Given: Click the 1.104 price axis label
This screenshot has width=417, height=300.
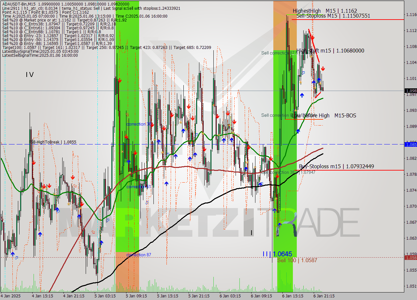Looking at the screenshot, I should (x=412, y=63).
